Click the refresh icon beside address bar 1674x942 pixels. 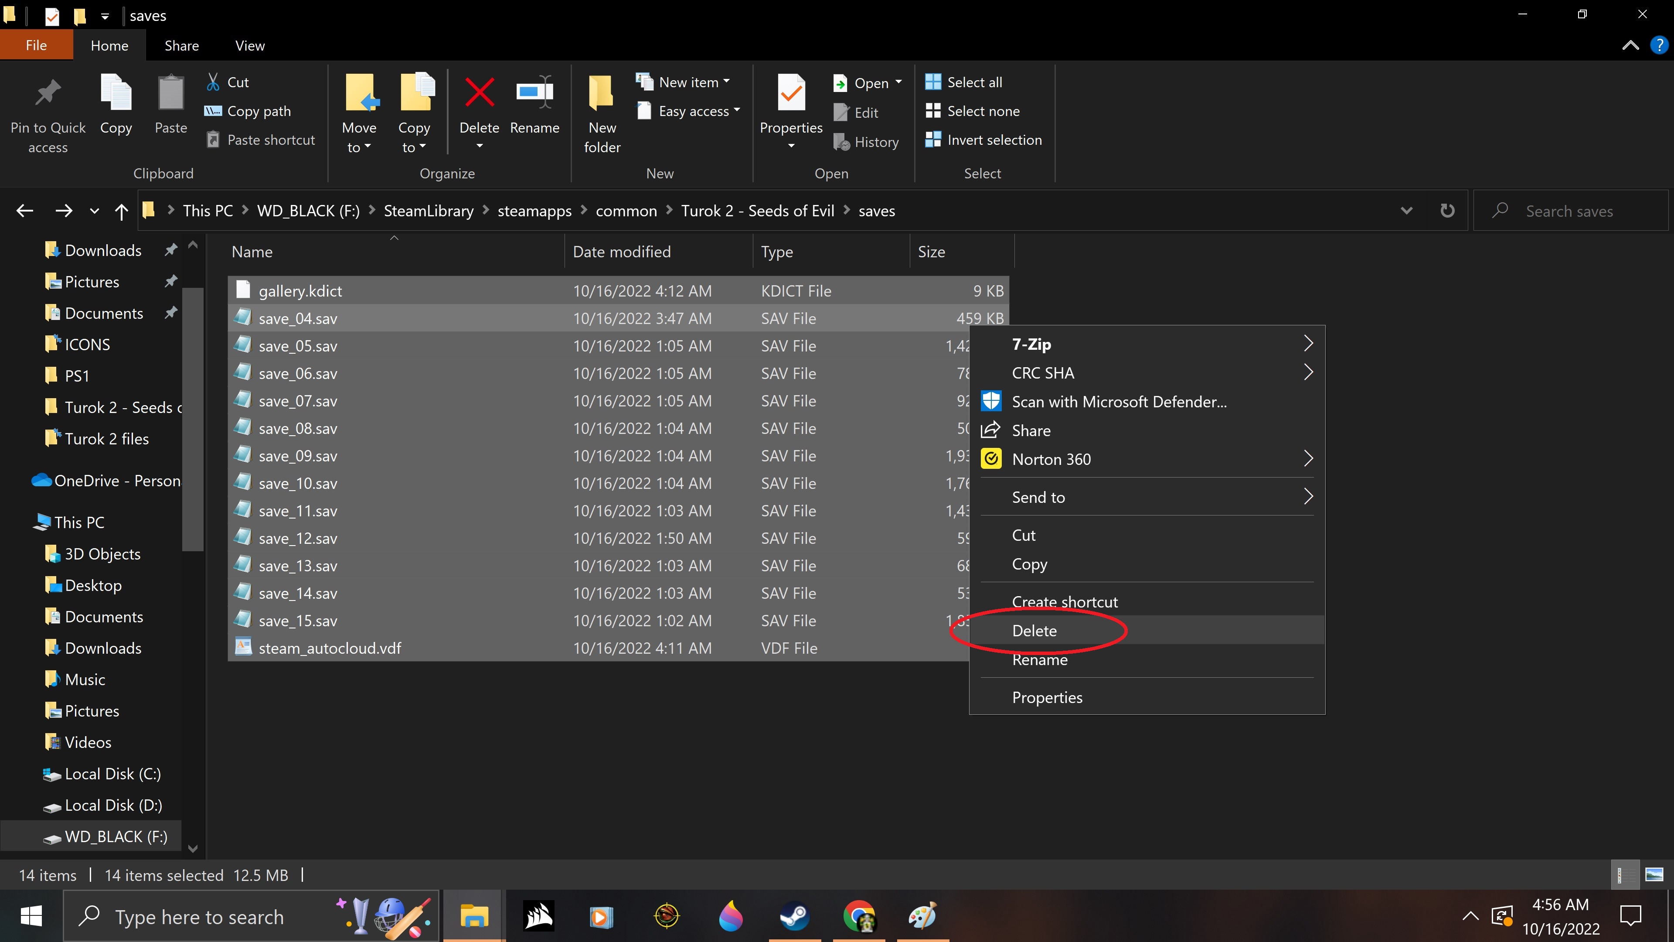1446,211
